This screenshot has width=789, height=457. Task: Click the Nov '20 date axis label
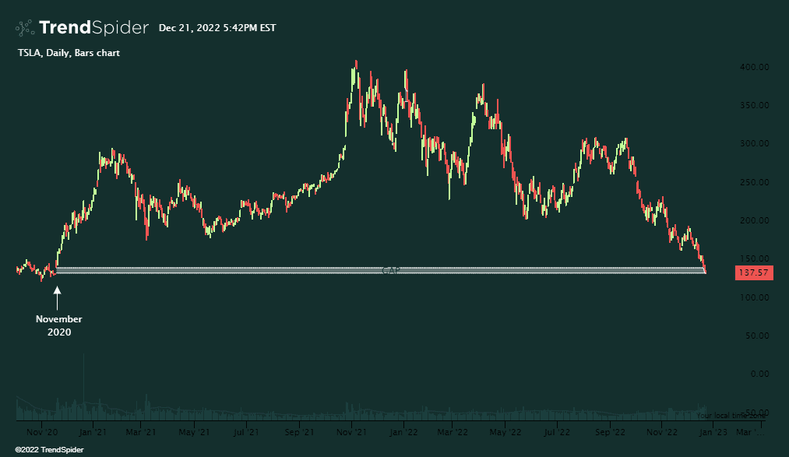(42, 432)
